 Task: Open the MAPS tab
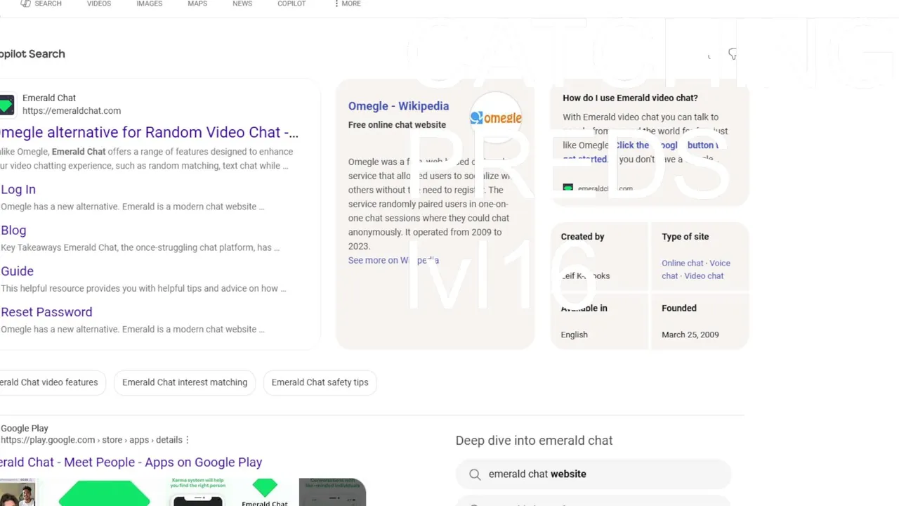coord(197,4)
